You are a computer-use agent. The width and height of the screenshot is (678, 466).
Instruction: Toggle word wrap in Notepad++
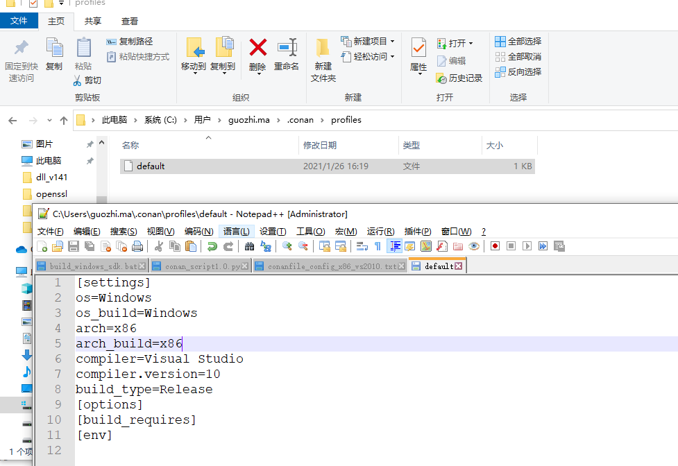[360, 247]
